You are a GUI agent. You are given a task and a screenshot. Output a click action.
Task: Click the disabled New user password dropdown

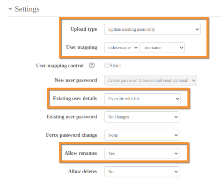[151, 80]
